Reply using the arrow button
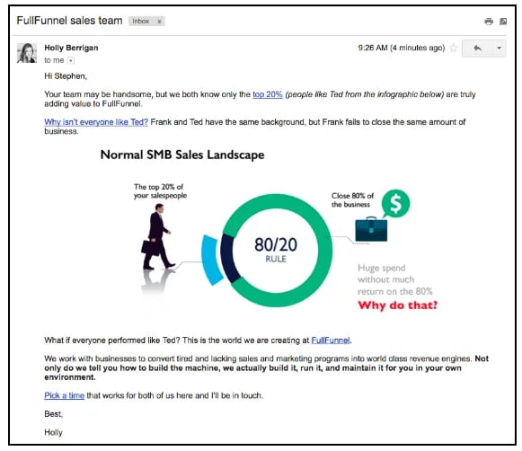 (477, 49)
